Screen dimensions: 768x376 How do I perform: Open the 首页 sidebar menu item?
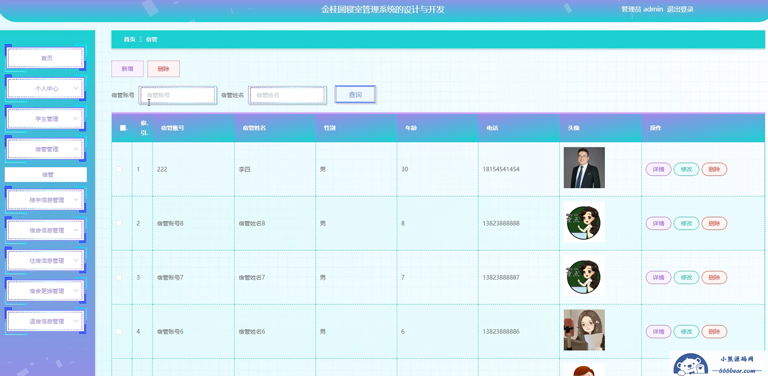[46, 58]
